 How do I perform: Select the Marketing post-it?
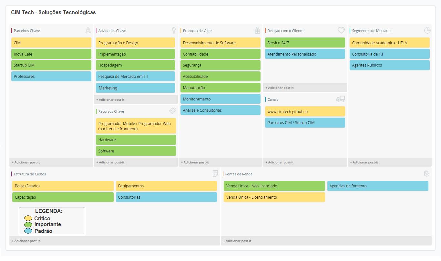point(136,88)
